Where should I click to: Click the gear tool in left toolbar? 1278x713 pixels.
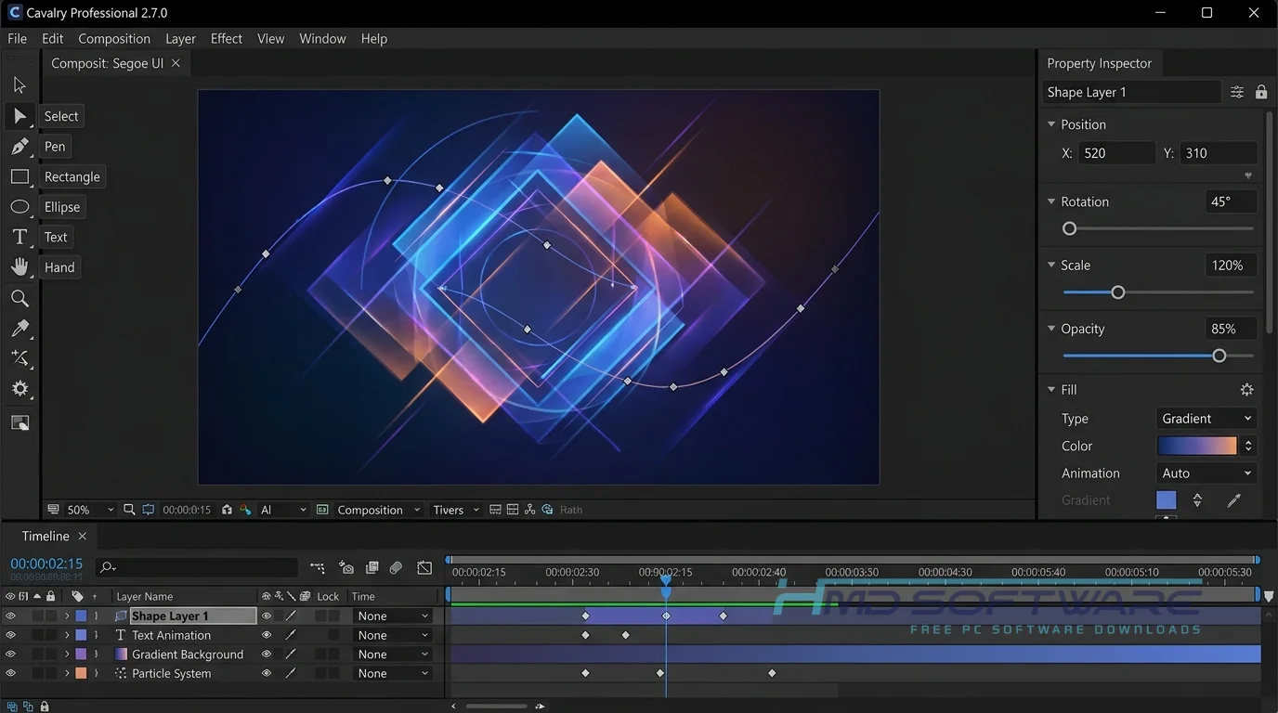(20, 389)
